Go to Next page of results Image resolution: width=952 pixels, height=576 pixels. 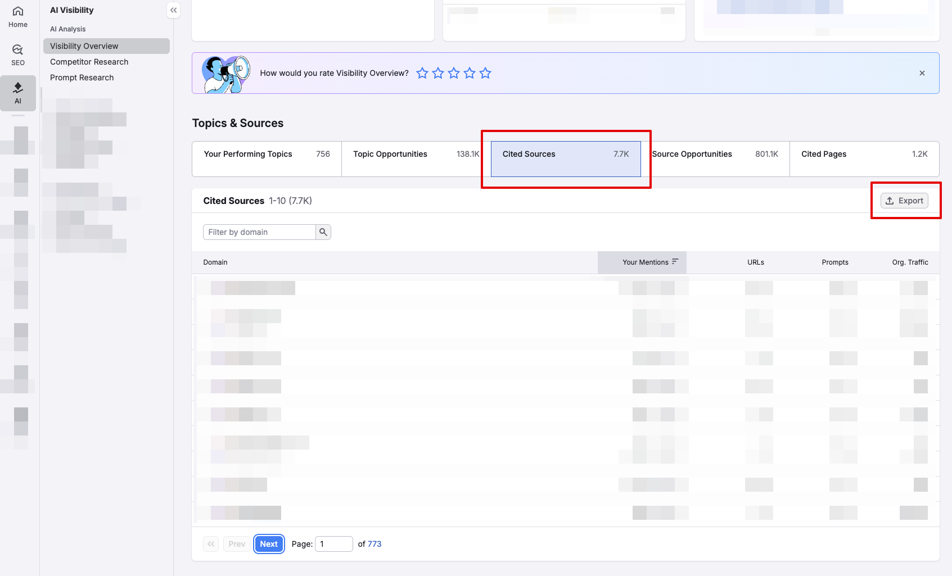pyautogui.click(x=269, y=544)
